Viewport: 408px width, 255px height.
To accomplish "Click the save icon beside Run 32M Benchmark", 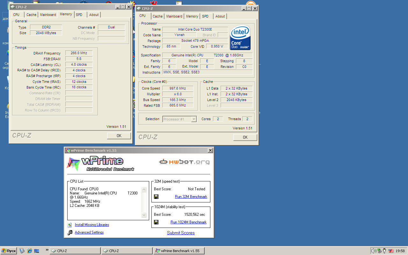I will click(156, 197).
